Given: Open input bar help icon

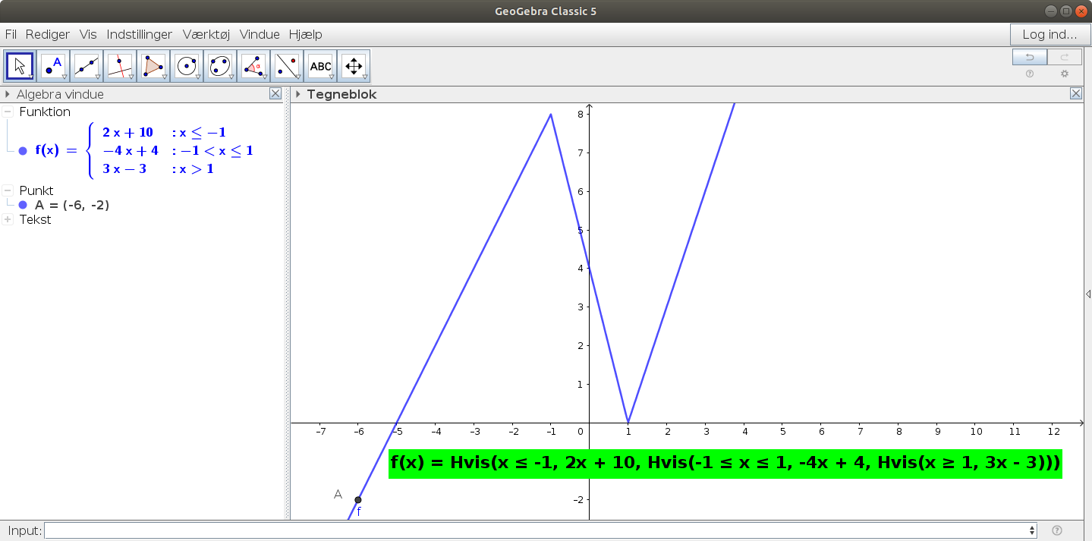Looking at the screenshot, I should (x=1057, y=530).
